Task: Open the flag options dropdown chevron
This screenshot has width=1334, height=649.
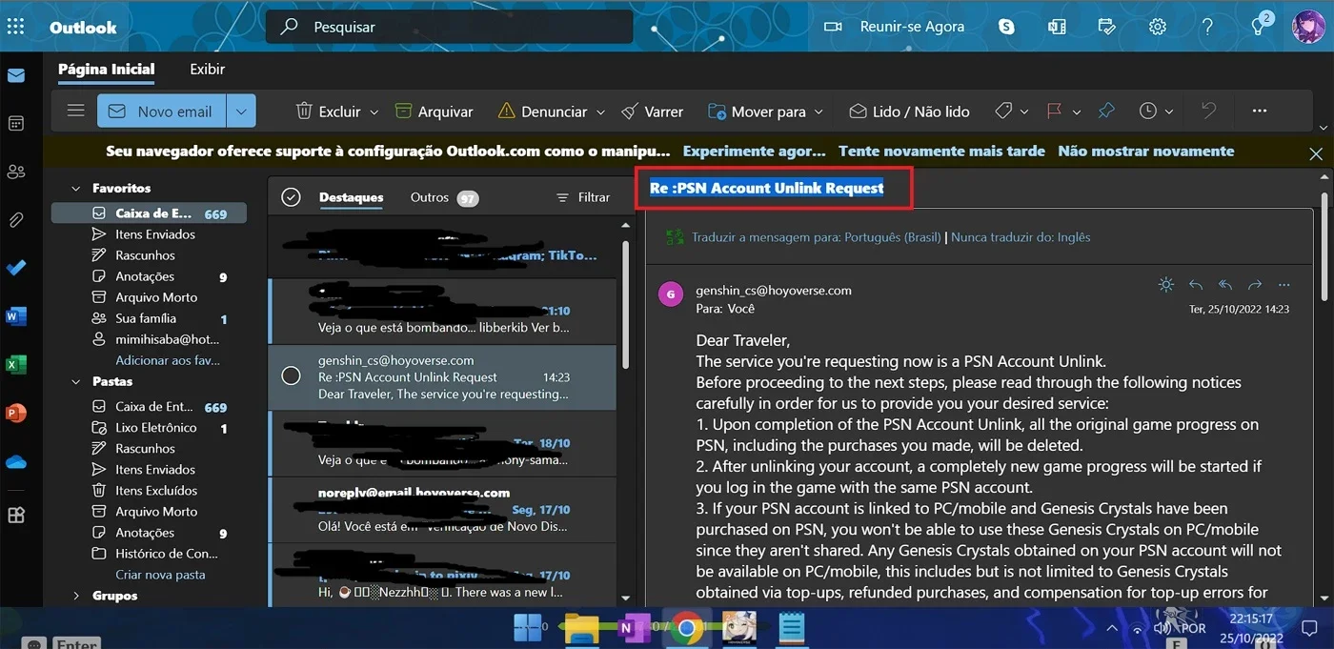Action: tap(1077, 112)
